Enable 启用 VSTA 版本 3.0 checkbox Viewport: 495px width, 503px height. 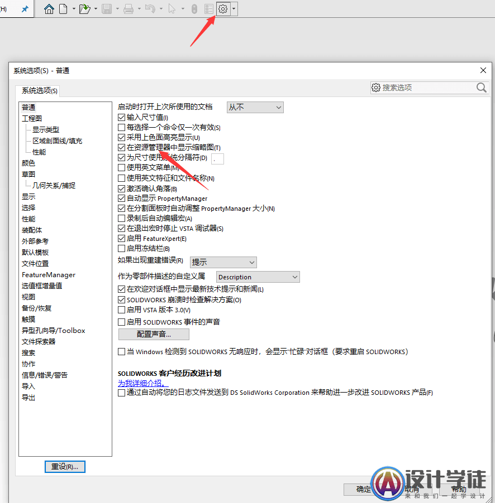pyautogui.click(x=121, y=309)
